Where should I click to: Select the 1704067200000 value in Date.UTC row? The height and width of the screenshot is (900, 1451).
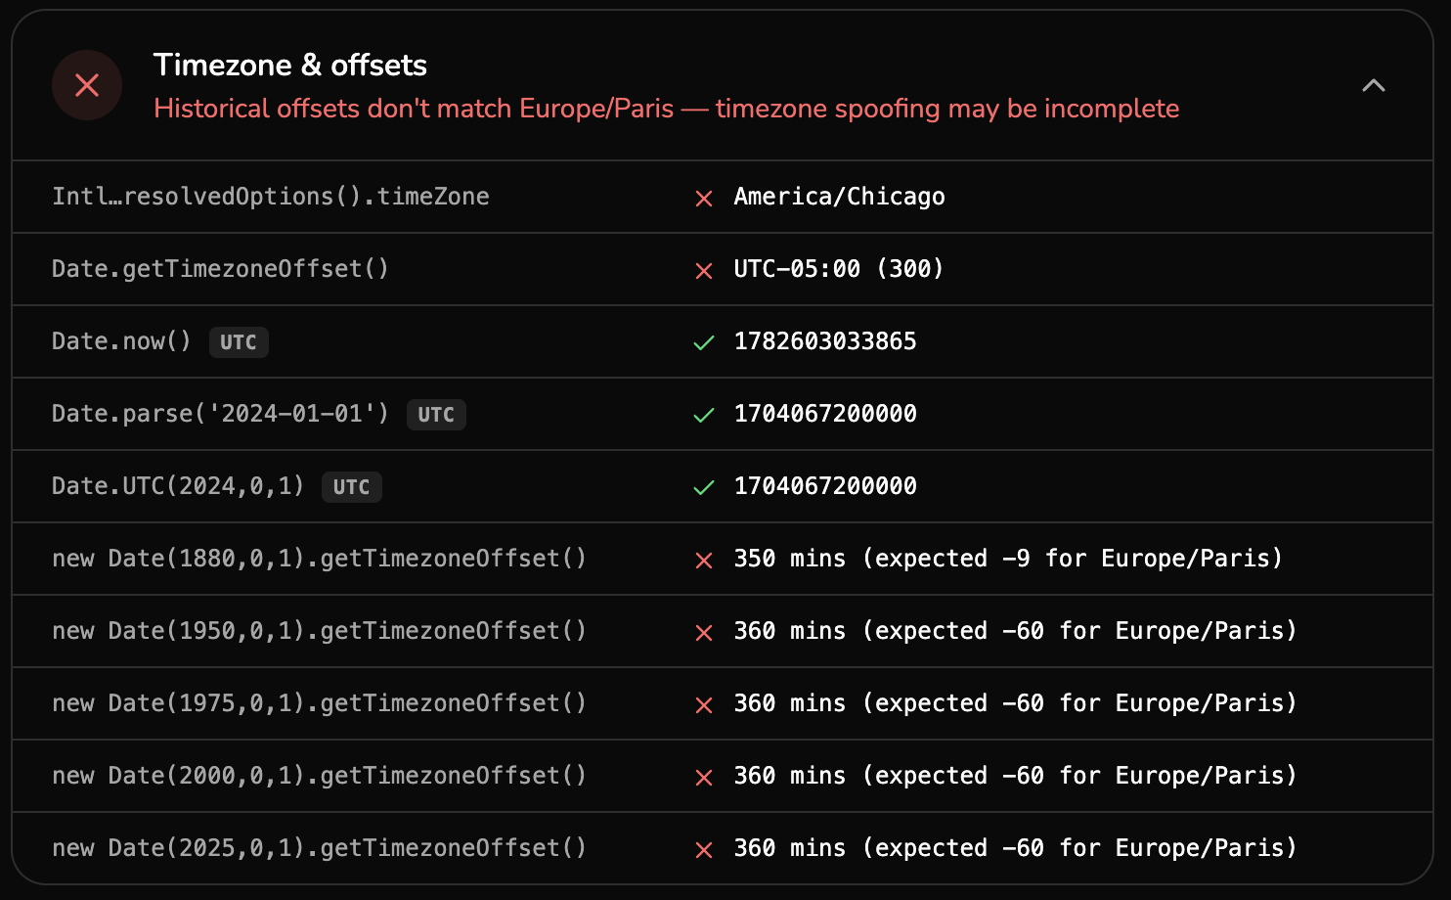coord(825,486)
